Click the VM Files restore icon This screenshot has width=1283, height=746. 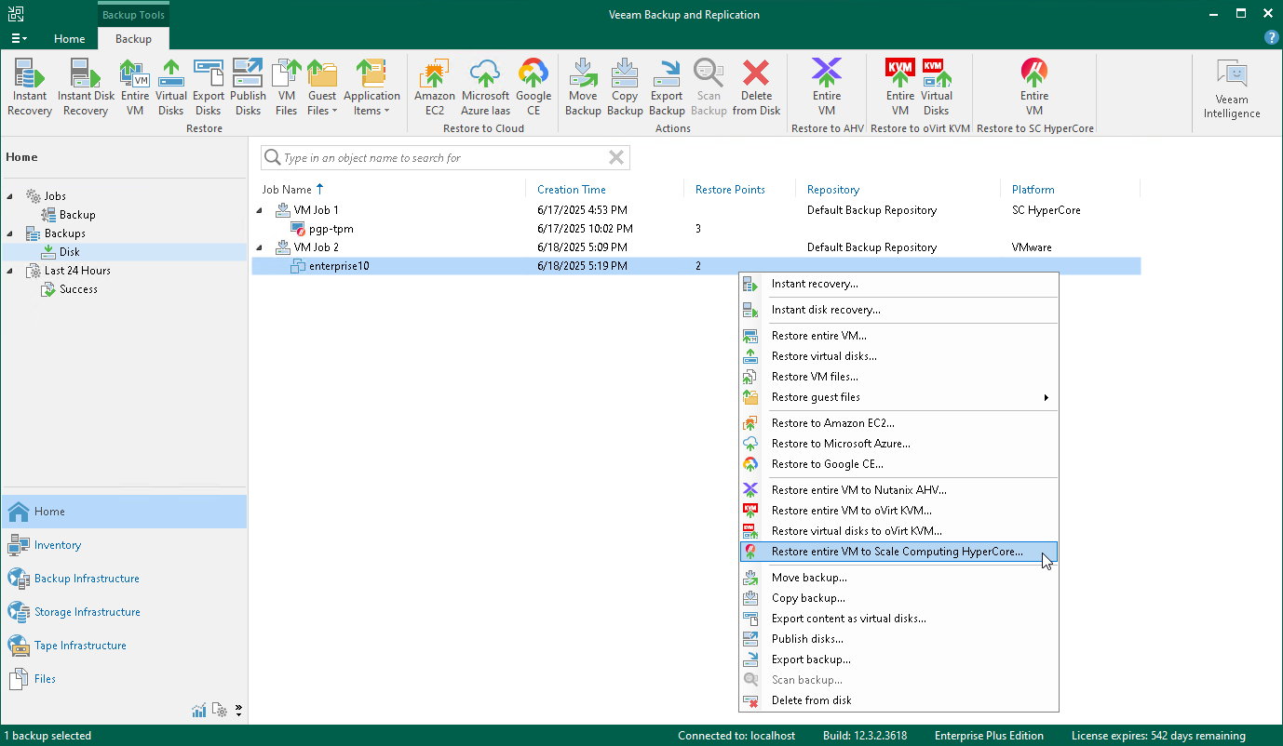287,87
